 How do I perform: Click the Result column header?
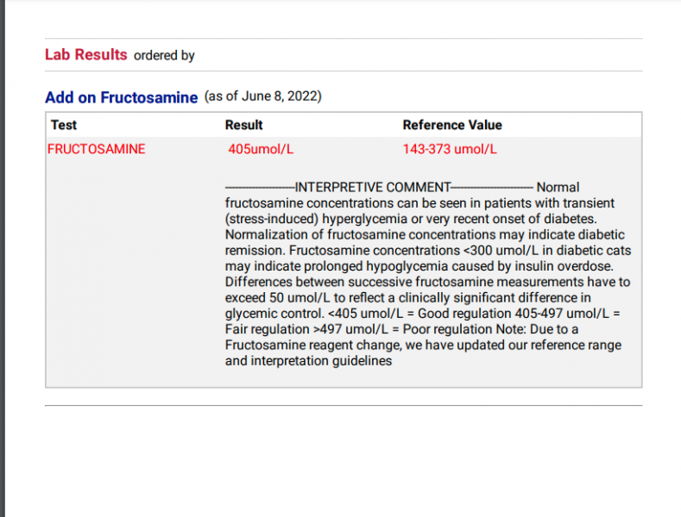click(243, 125)
